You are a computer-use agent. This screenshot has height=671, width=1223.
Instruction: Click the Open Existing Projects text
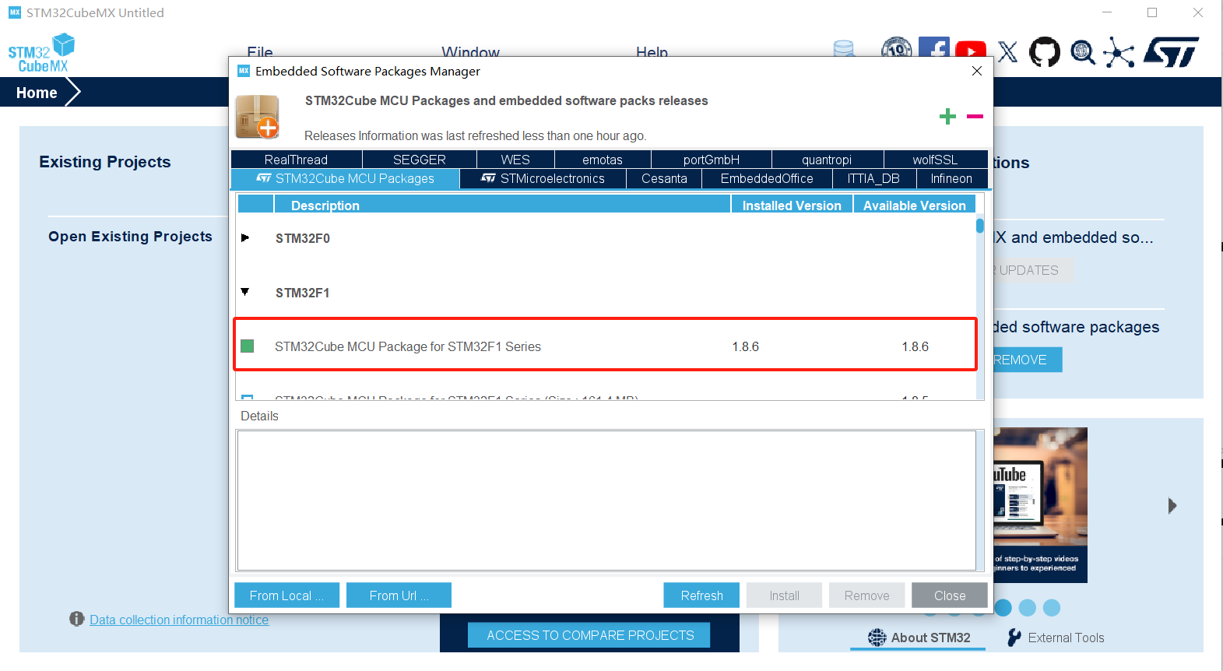pyautogui.click(x=130, y=236)
